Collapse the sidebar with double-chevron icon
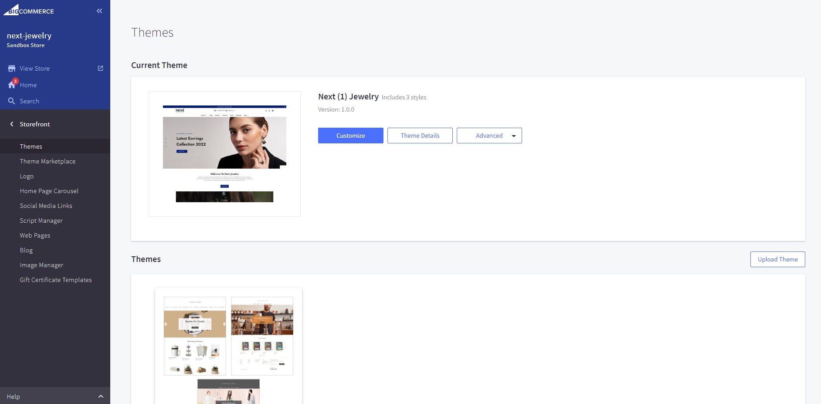This screenshot has height=404, width=821. coord(99,11)
